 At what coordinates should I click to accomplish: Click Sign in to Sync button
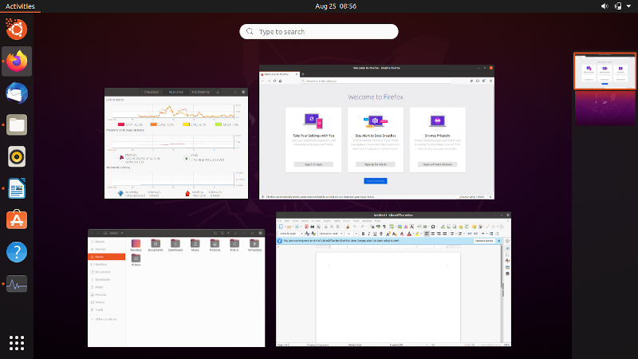(313, 164)
